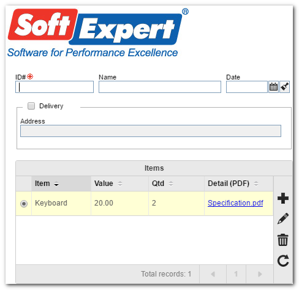
Task: Click into the Name text field
Action: [160, 87]
